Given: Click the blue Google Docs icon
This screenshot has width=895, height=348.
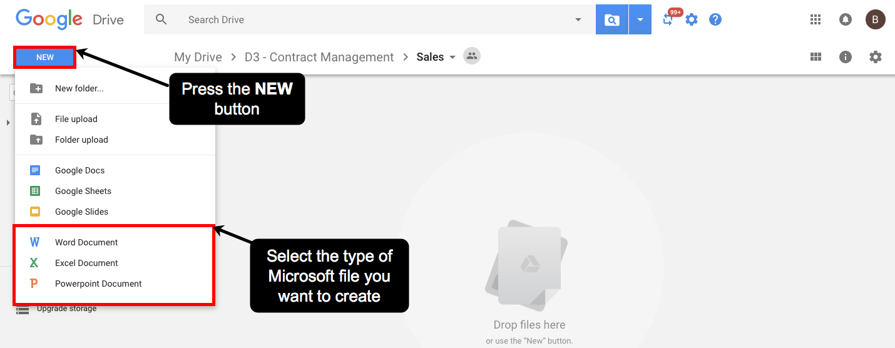Looking at the screenshot, I should click(35, 170).
